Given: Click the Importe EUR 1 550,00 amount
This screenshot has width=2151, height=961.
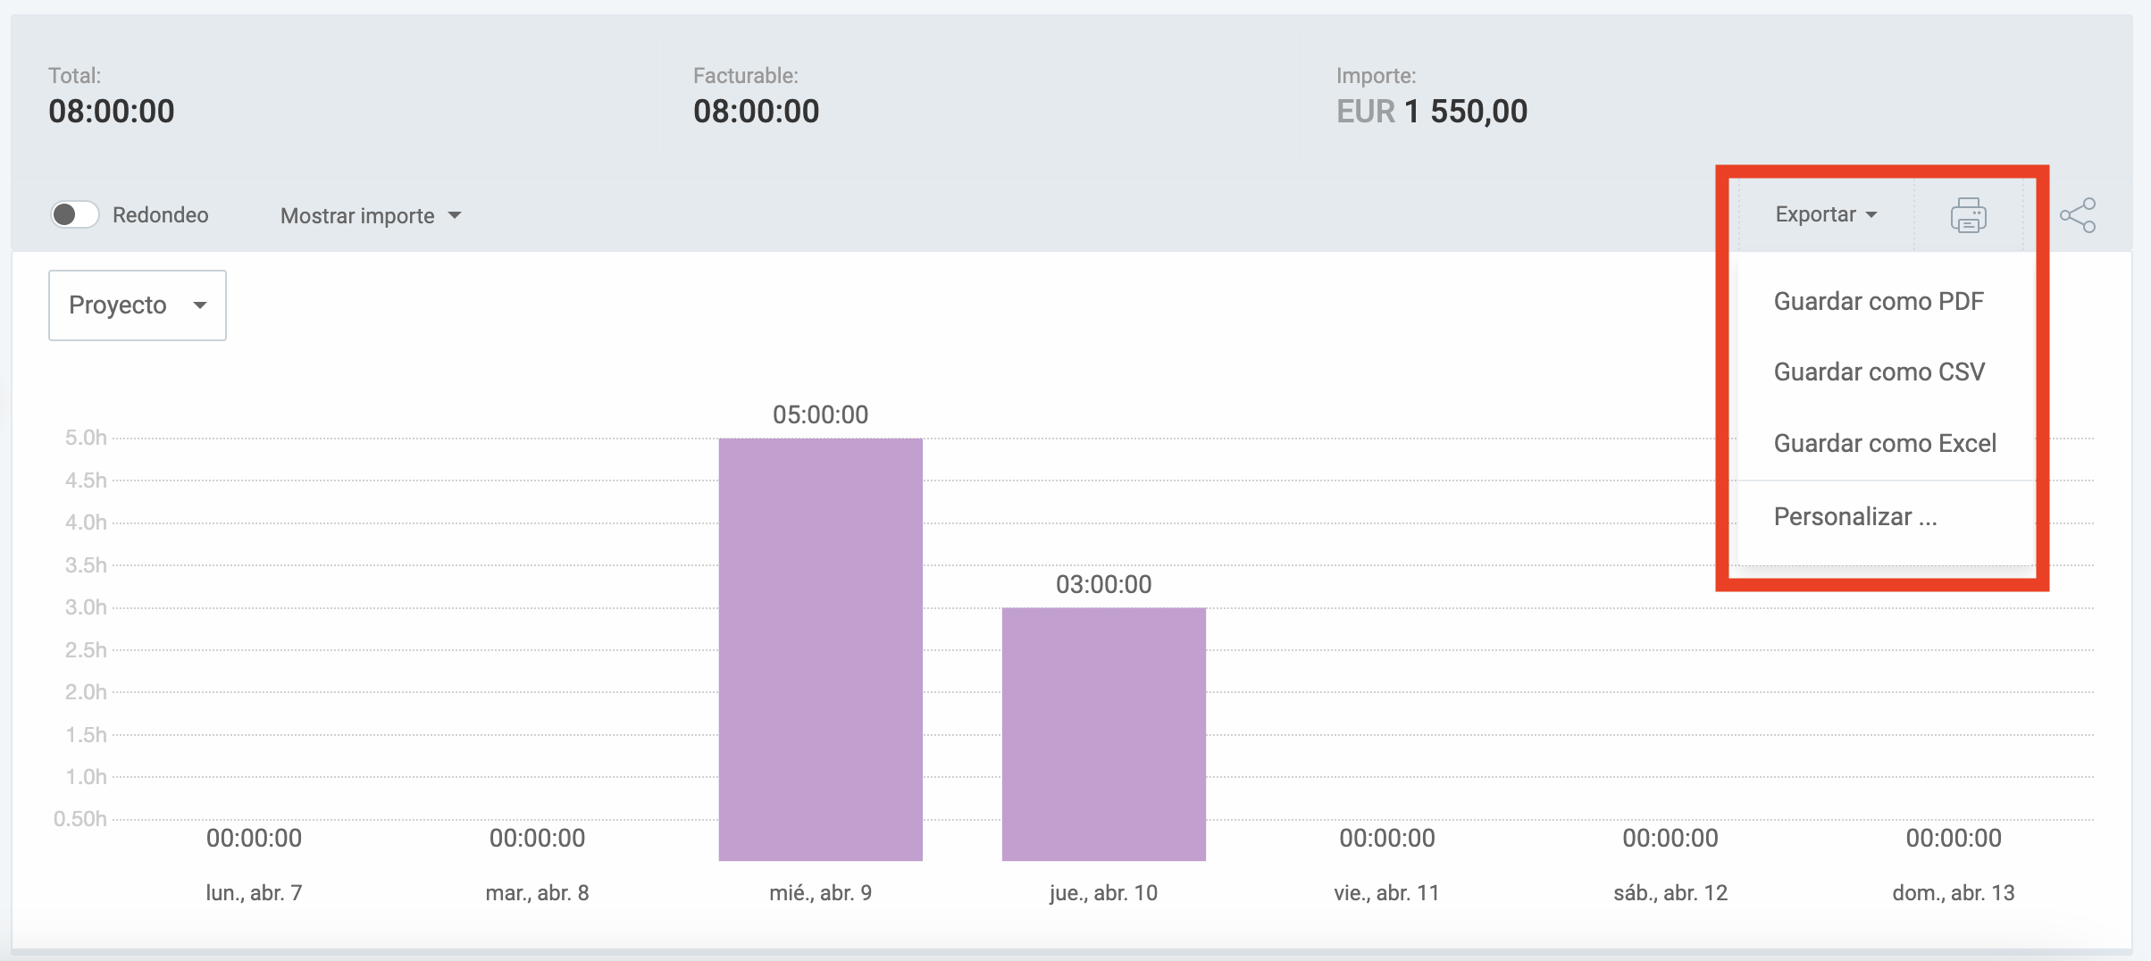Looking at the screenshot, I should click(x=1431, y=112).
